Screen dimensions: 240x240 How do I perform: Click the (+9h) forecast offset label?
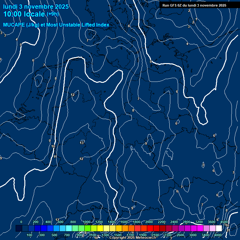(x=52, y=14)
